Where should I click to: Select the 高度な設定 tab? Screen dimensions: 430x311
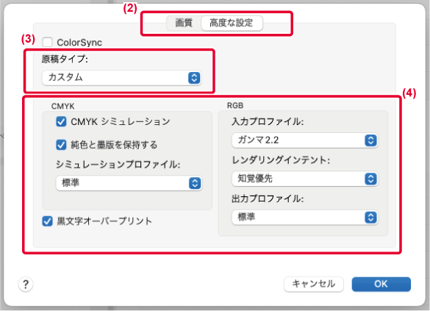coord(232,23)
